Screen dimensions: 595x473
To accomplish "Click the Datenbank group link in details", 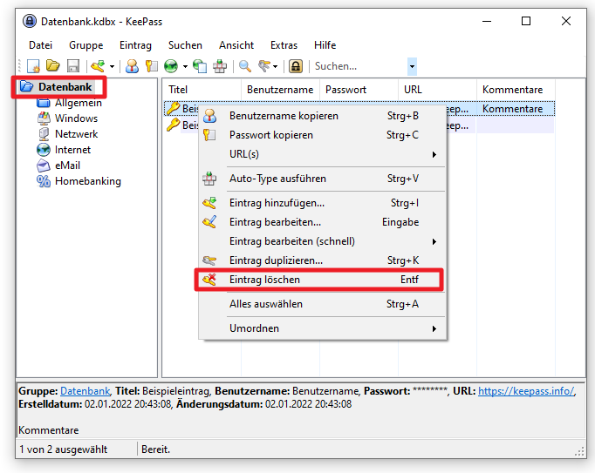I will click(x=85, y=392).
